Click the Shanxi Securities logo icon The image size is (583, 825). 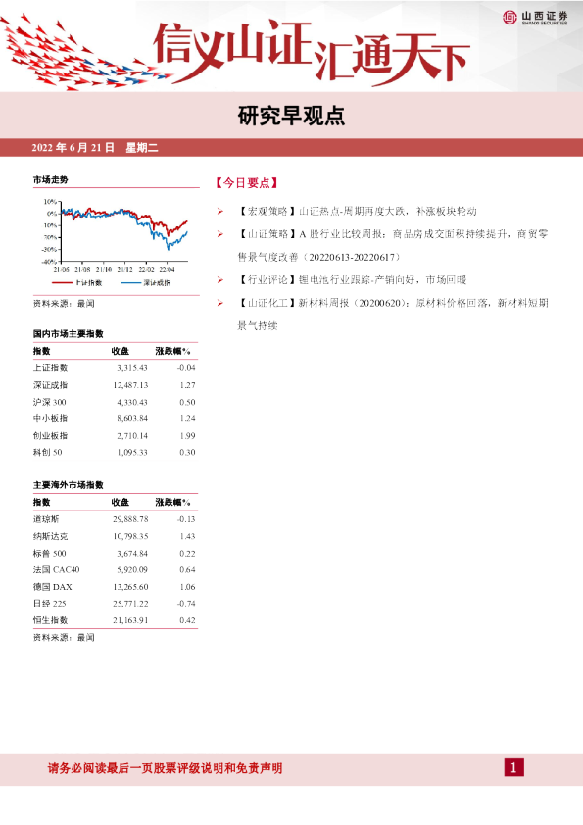510,18
